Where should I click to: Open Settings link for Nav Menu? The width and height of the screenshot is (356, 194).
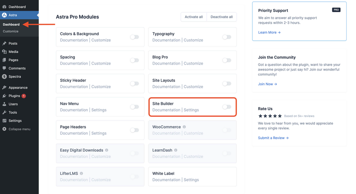click(x=99, y=110)
